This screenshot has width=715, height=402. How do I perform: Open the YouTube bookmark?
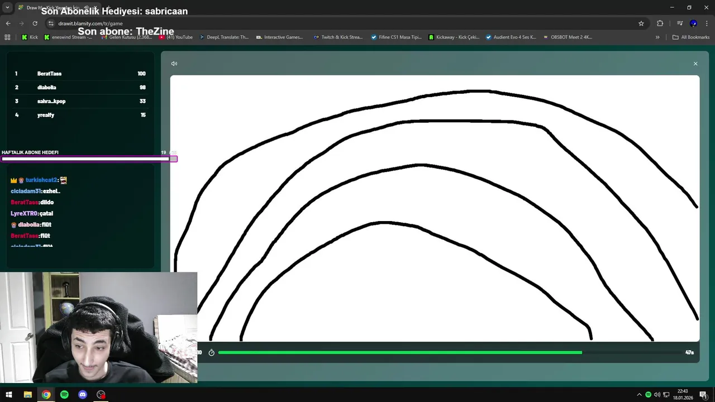[x=177, y=37]
